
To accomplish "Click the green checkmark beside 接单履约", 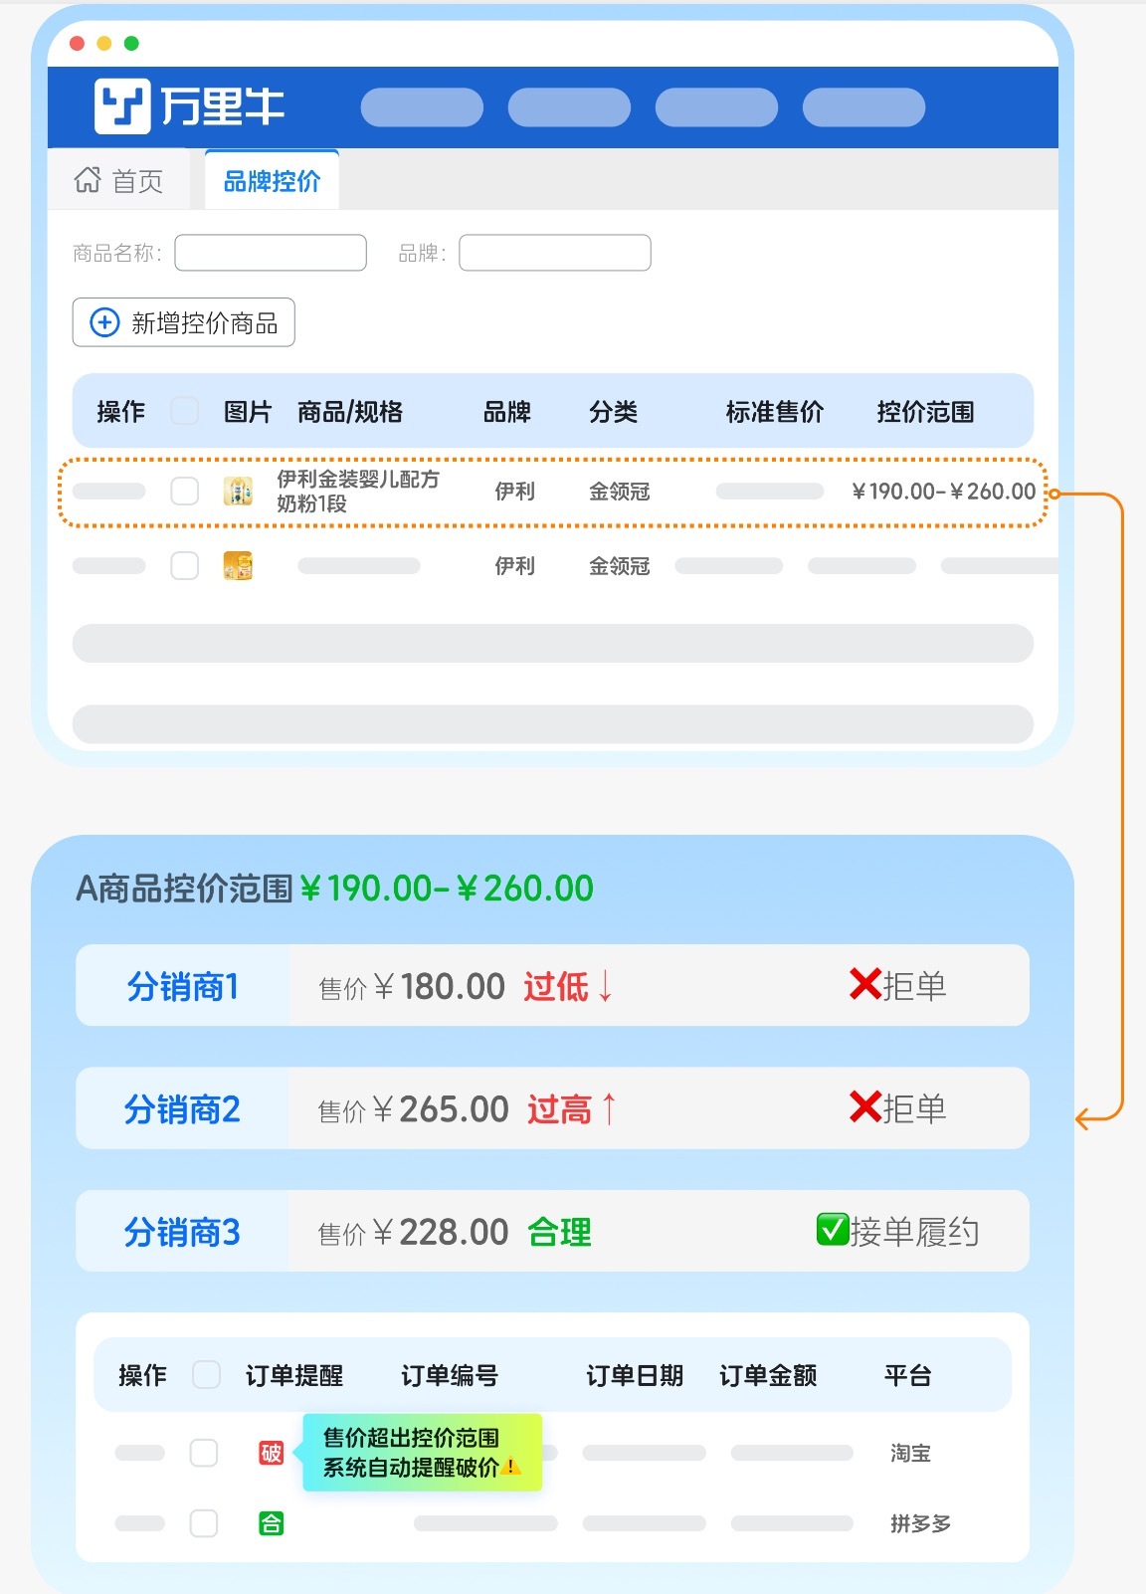I will [x=832, y=1231].
